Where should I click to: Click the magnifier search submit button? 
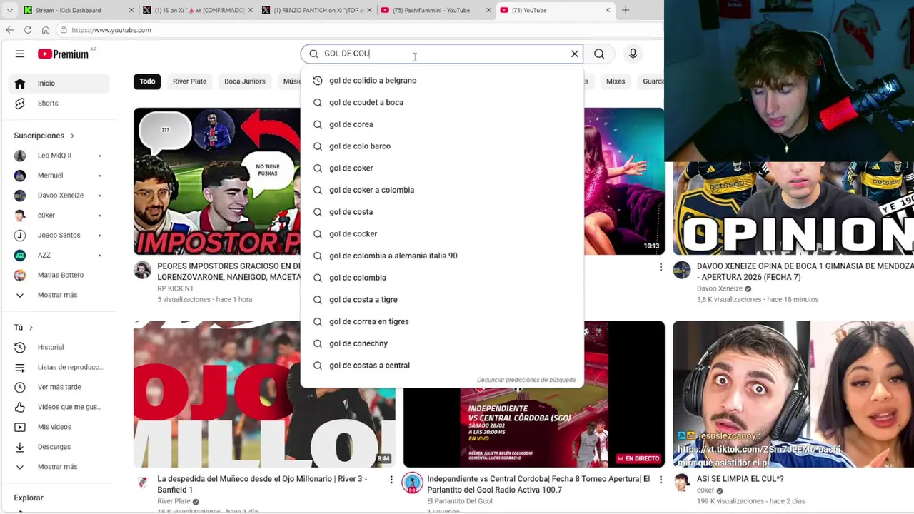(x=599, y=54)
